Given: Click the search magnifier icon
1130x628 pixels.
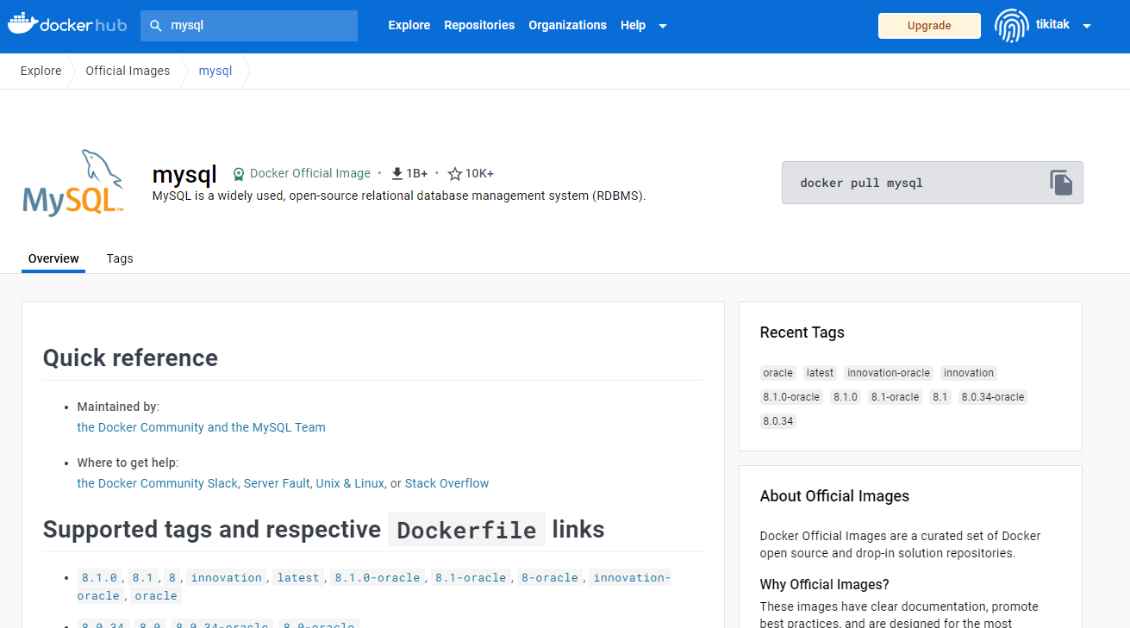Looking at the screenshot, I should tap(156, 26).
